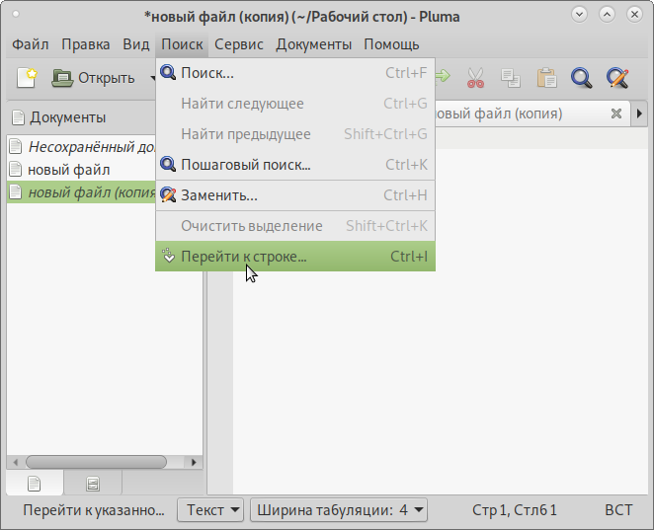Click the Cut scissors icon
Image resolution: width=654 pixels, height=530 pixels.
(x=475, y=77)
